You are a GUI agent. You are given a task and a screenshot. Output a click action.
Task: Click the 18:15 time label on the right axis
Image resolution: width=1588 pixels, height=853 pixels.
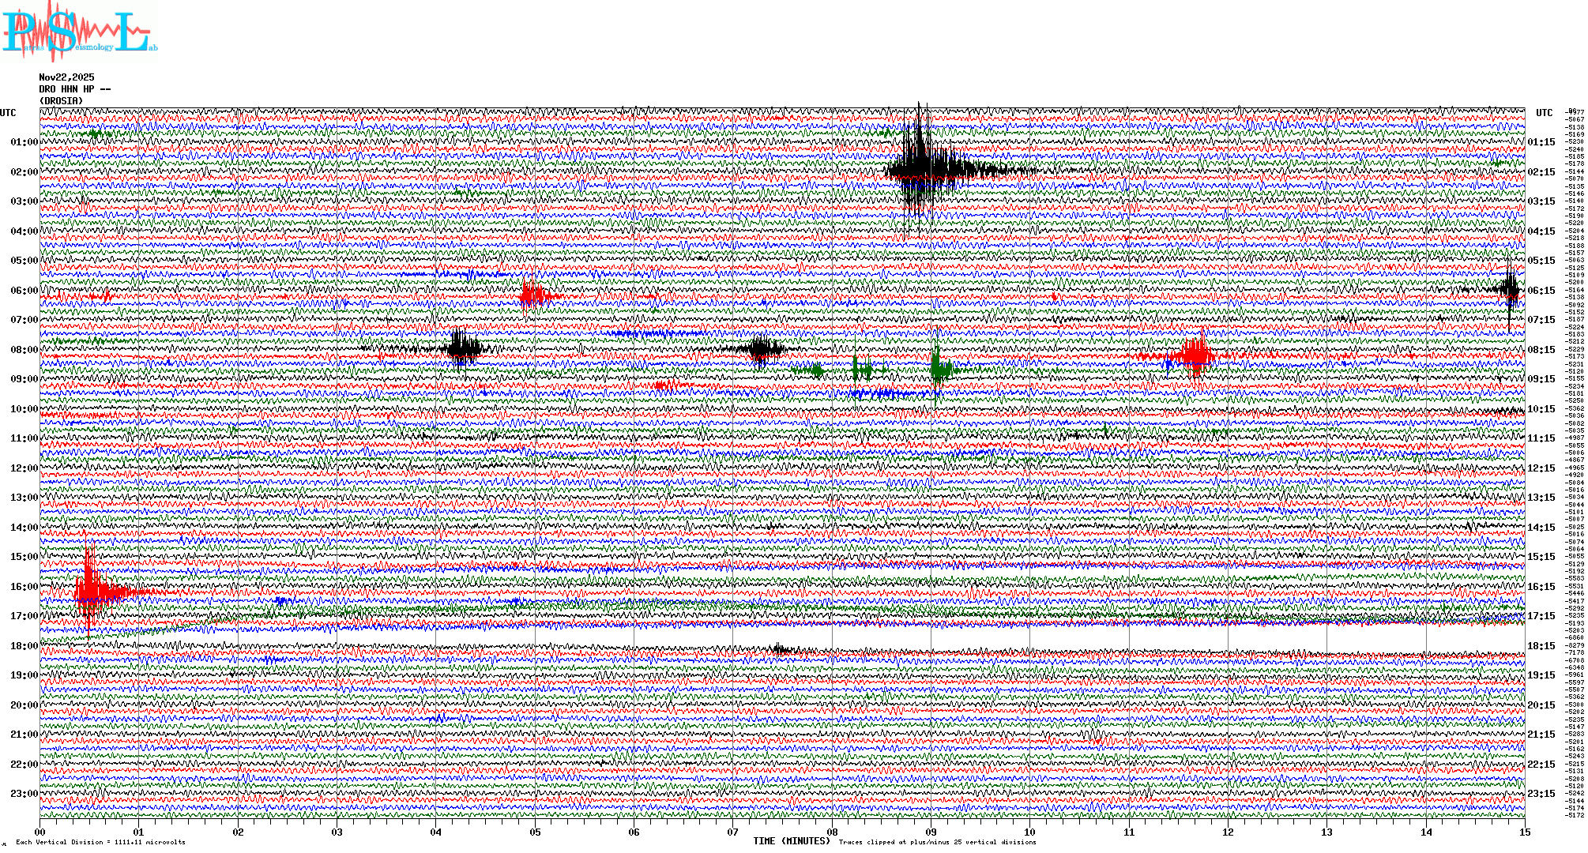coord(1541,646)
